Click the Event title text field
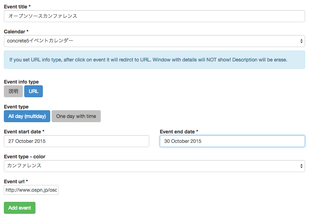This screenshot has width=310, height=218. [x=154, y=16]
